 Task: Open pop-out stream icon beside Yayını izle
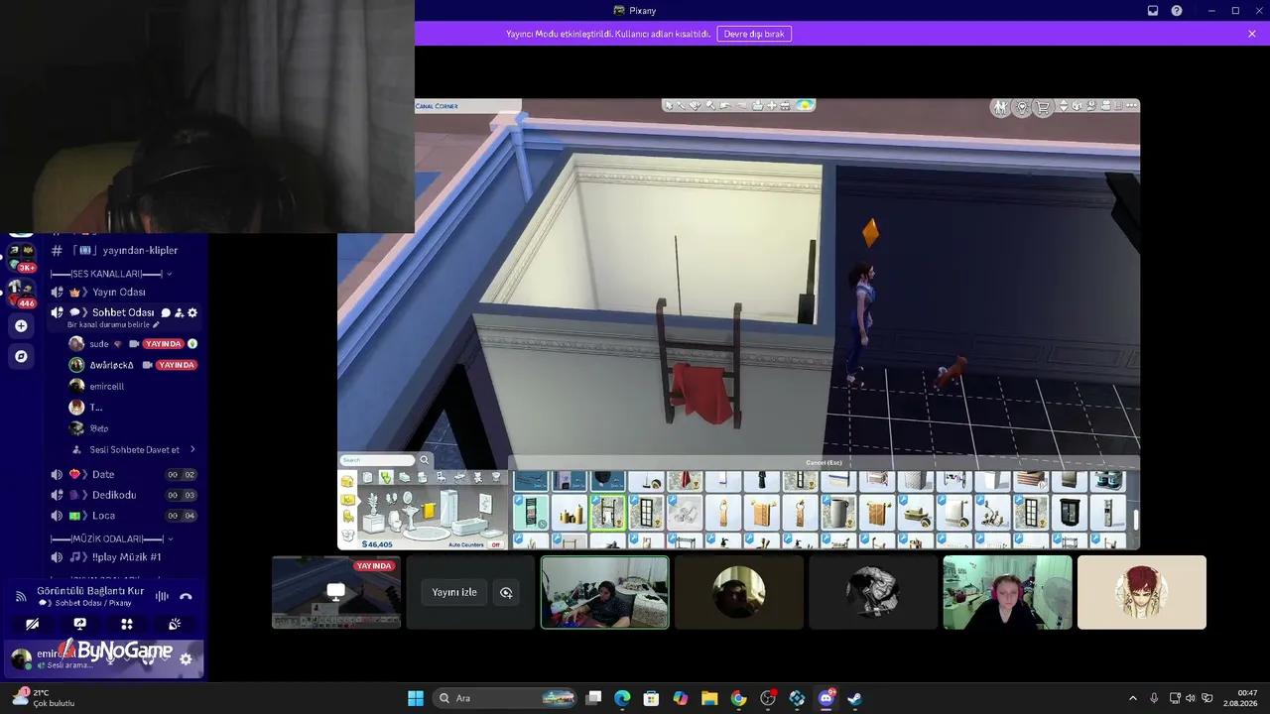coord(506,592)
